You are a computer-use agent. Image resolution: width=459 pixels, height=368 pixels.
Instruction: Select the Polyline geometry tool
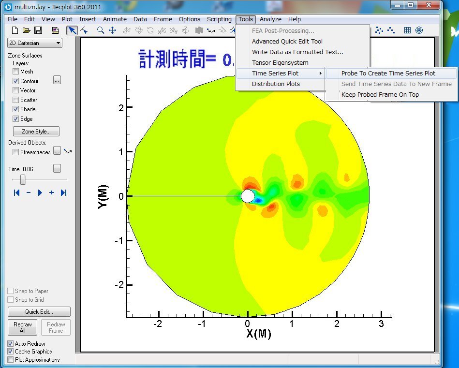click(391, 30)
